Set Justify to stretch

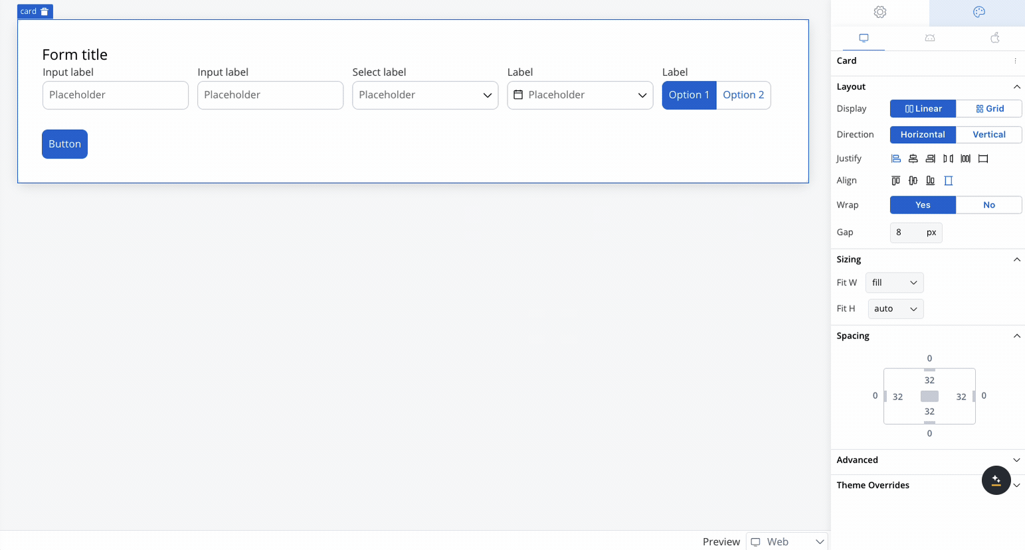(x=983, y=159)
